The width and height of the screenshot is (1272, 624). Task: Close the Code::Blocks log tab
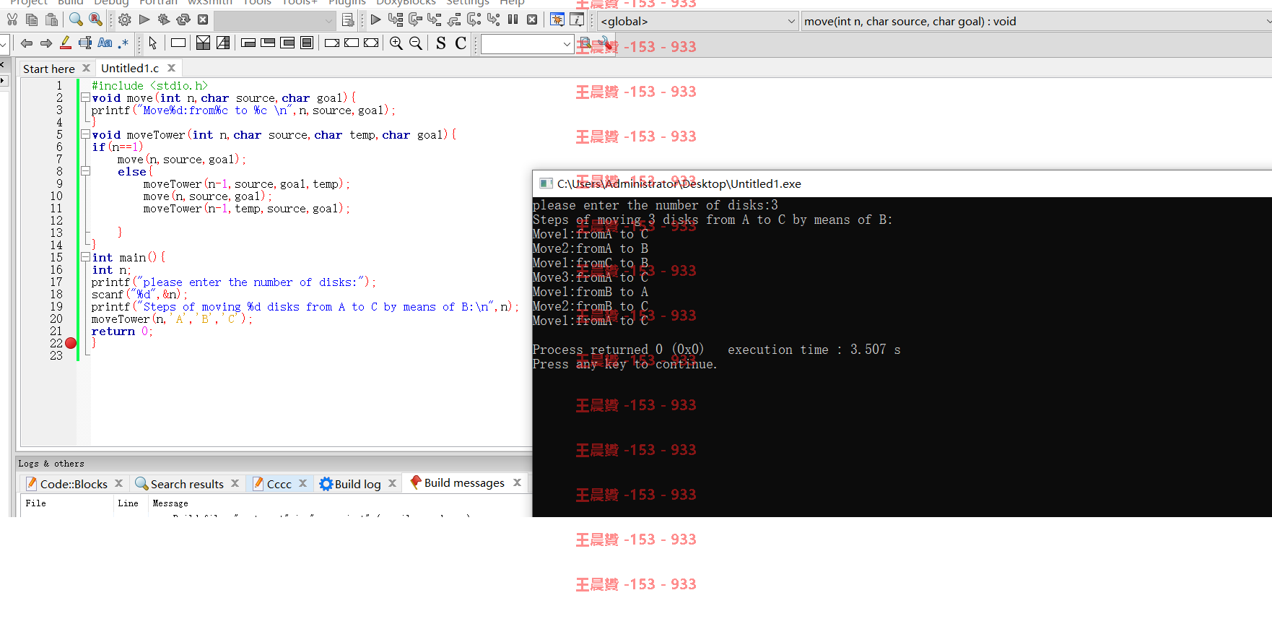coord(118,483)
